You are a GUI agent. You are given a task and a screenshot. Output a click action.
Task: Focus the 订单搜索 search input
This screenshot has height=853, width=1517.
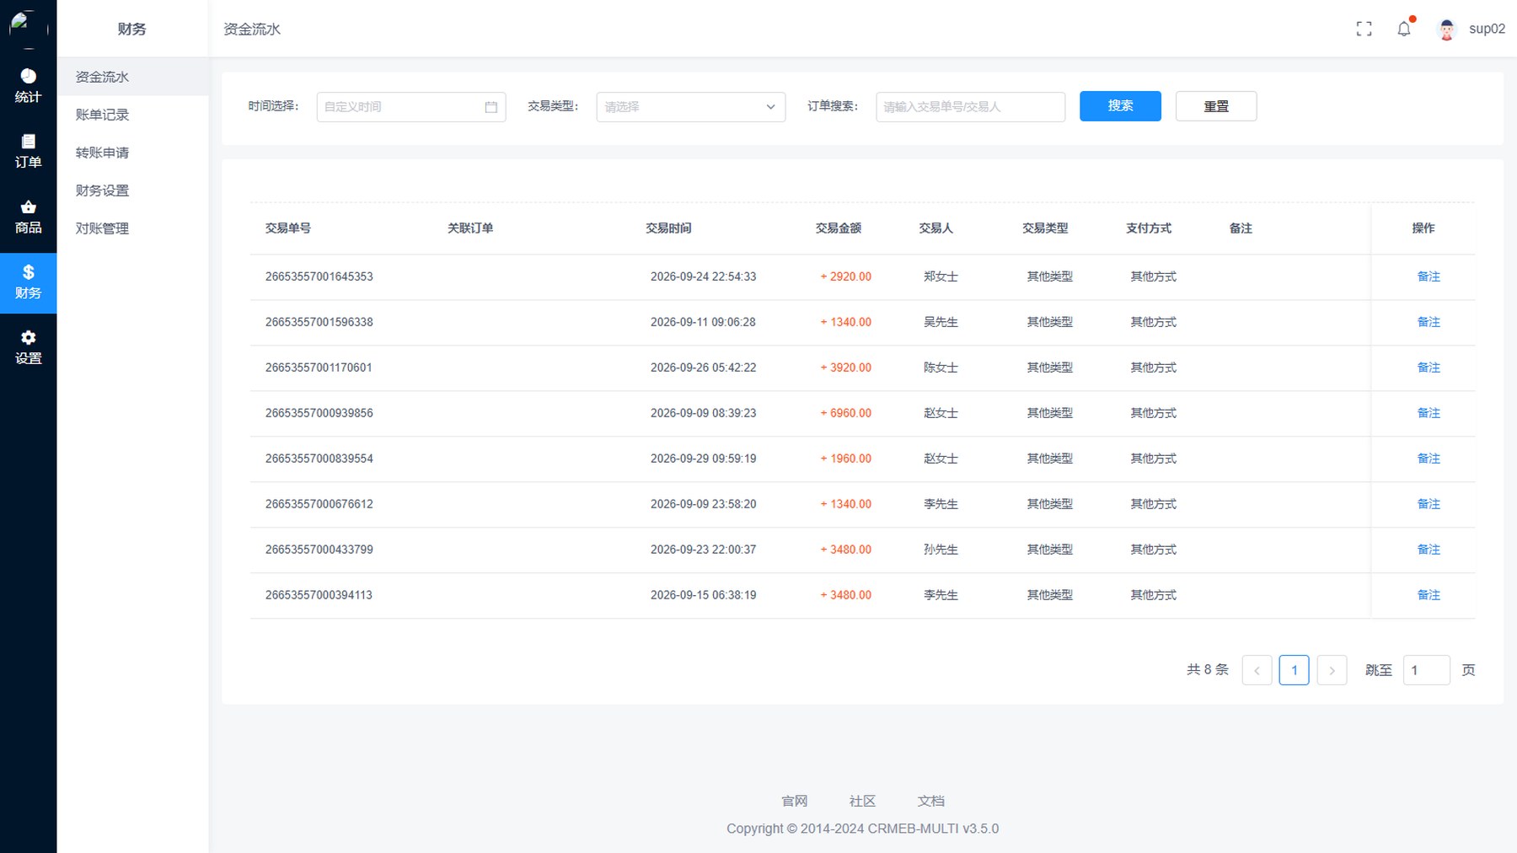(x=970, y=107)
